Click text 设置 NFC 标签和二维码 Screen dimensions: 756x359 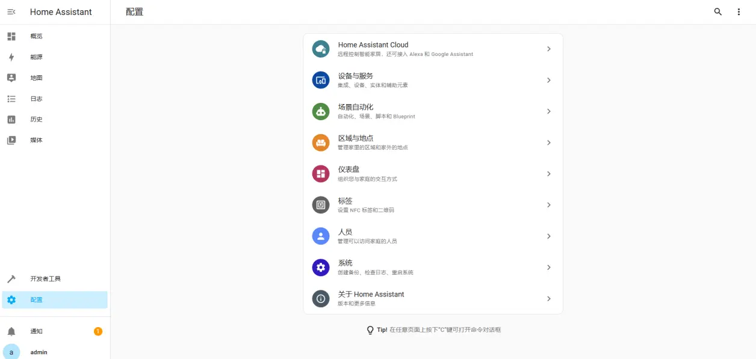pos(367,210)
